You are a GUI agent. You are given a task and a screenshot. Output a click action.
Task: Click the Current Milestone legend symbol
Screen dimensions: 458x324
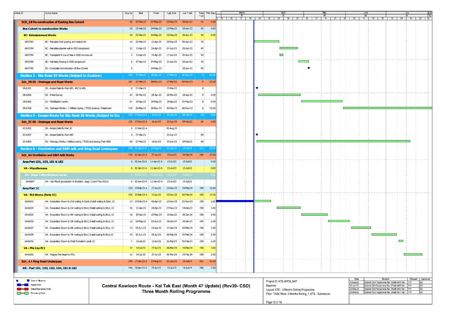[x=28, y=280]
